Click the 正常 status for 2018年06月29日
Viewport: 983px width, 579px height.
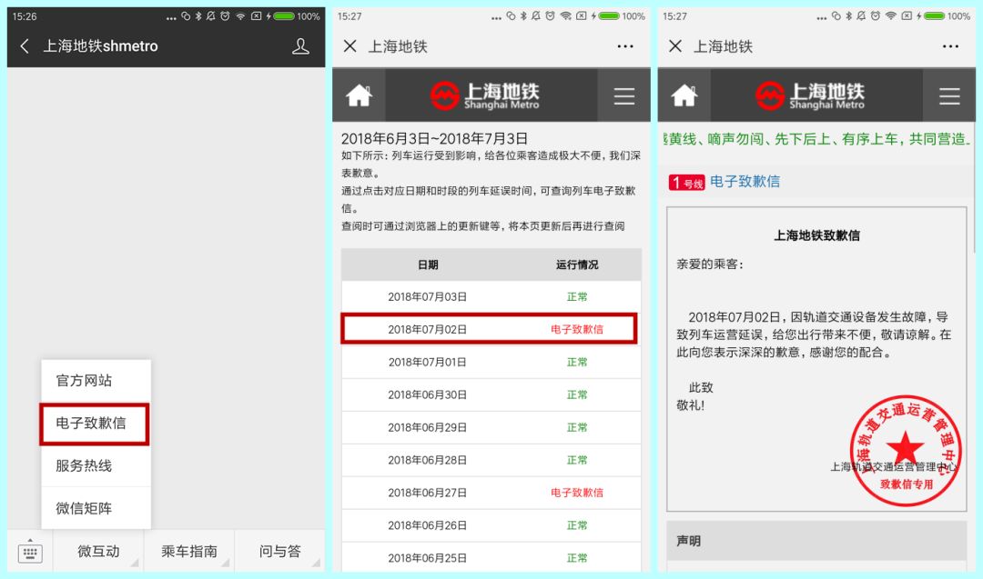click(577, 427)
